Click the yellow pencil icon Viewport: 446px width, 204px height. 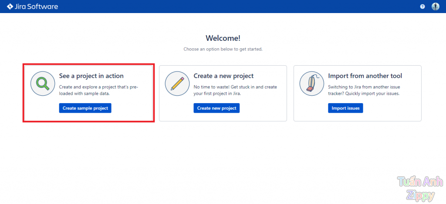pos(177,84)
